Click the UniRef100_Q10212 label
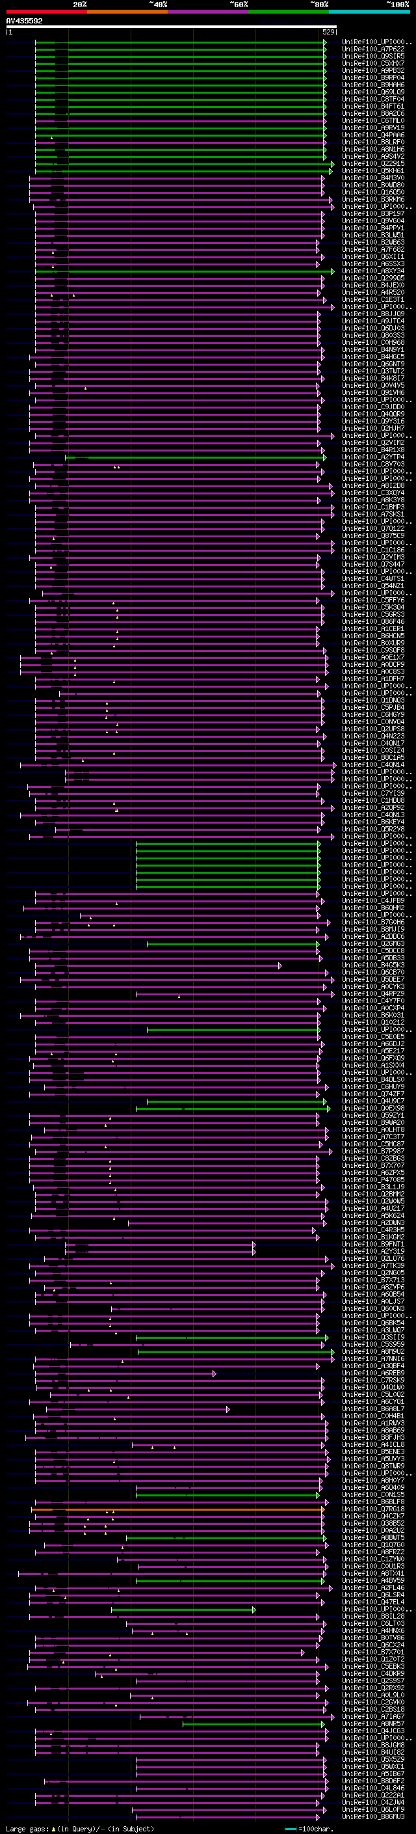This screenshot has width=416, height=1834. (373, 1022)
